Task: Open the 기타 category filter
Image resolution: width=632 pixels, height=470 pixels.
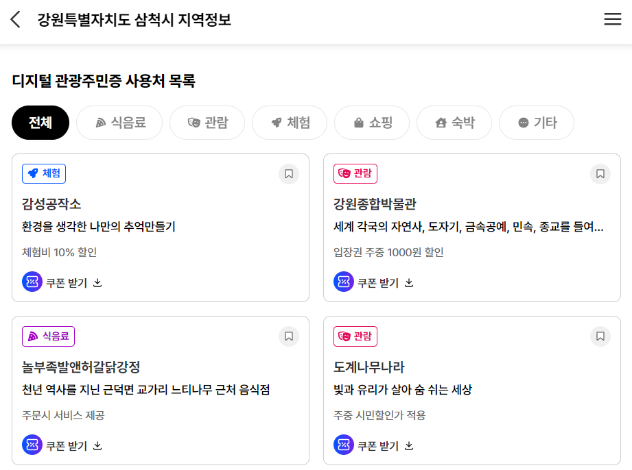Action: (x=537, y=123)
